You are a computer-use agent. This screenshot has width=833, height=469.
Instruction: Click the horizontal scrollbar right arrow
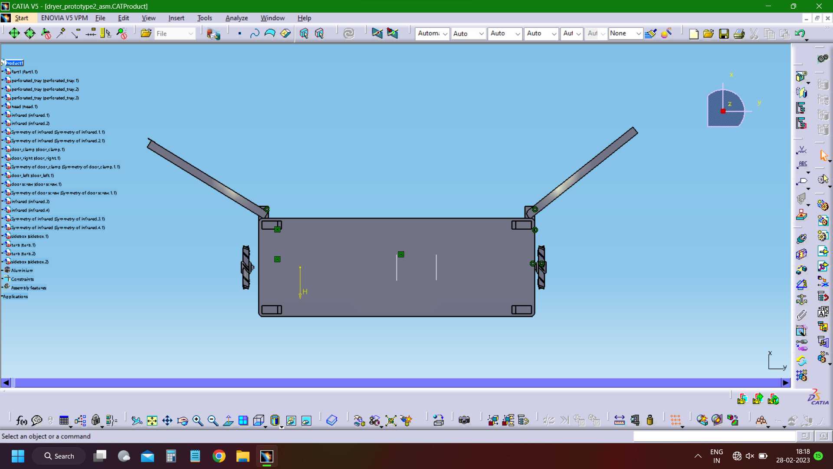point(785,383)
